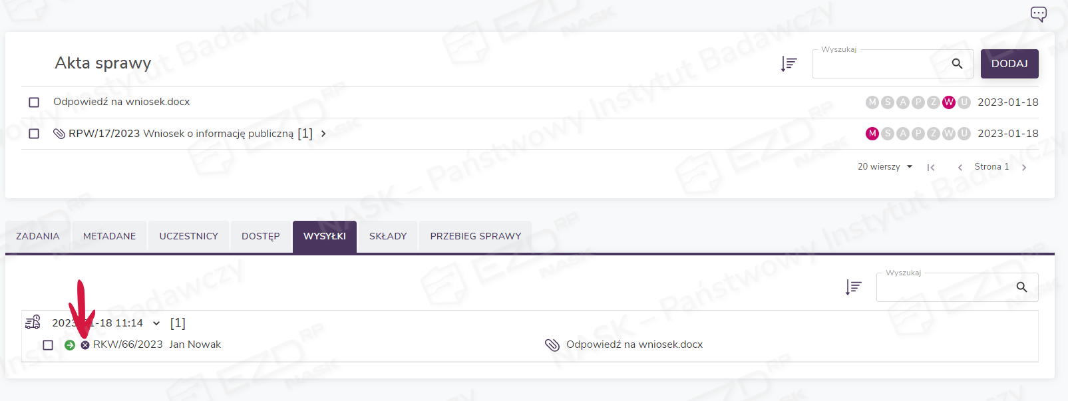Select the RPW/17/2023 row checkbox

click(x=34, y=134)
